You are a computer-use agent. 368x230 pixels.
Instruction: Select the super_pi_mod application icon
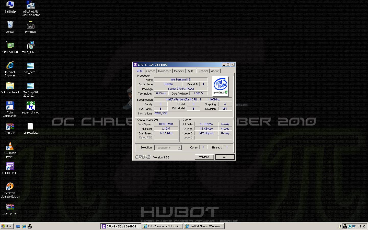pyautogui.click(x=30, y=108)
